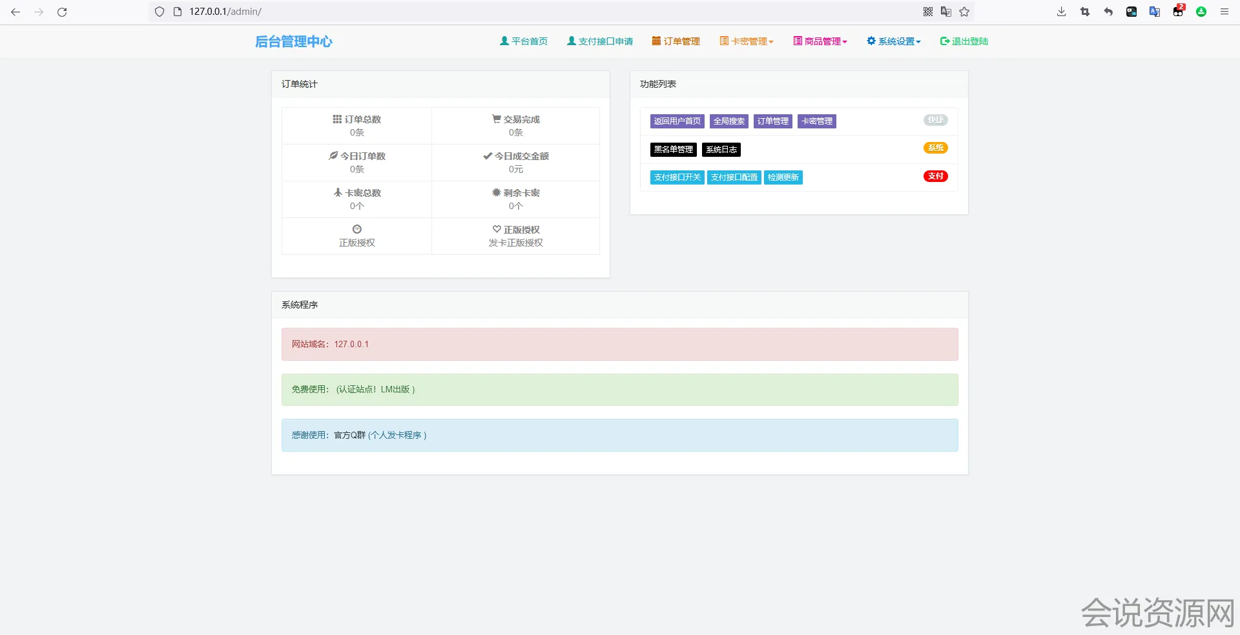The image size is (1240, 635).
Task: Expand the 卡密管理 dropdown menu
Action: [747, 41]
